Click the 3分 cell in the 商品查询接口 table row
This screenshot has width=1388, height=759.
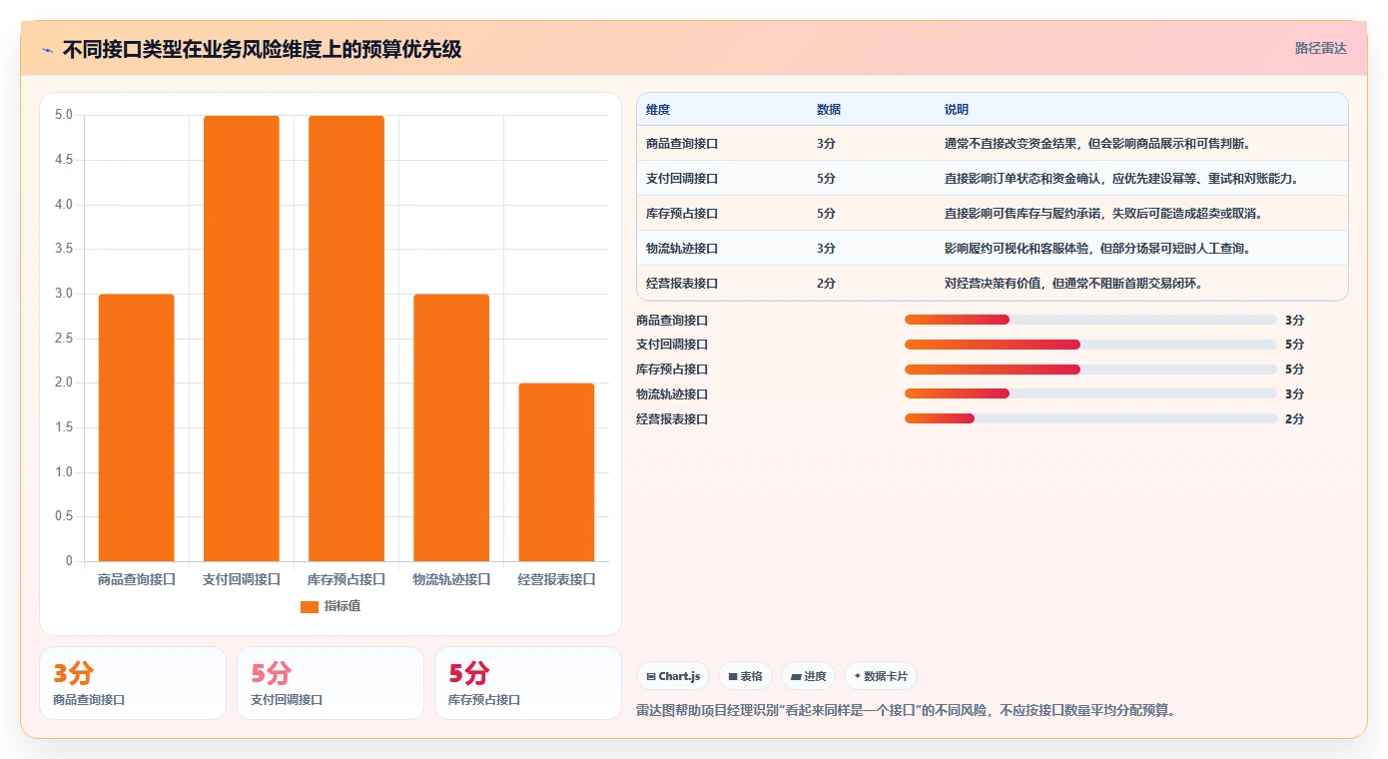click(826, 144)
